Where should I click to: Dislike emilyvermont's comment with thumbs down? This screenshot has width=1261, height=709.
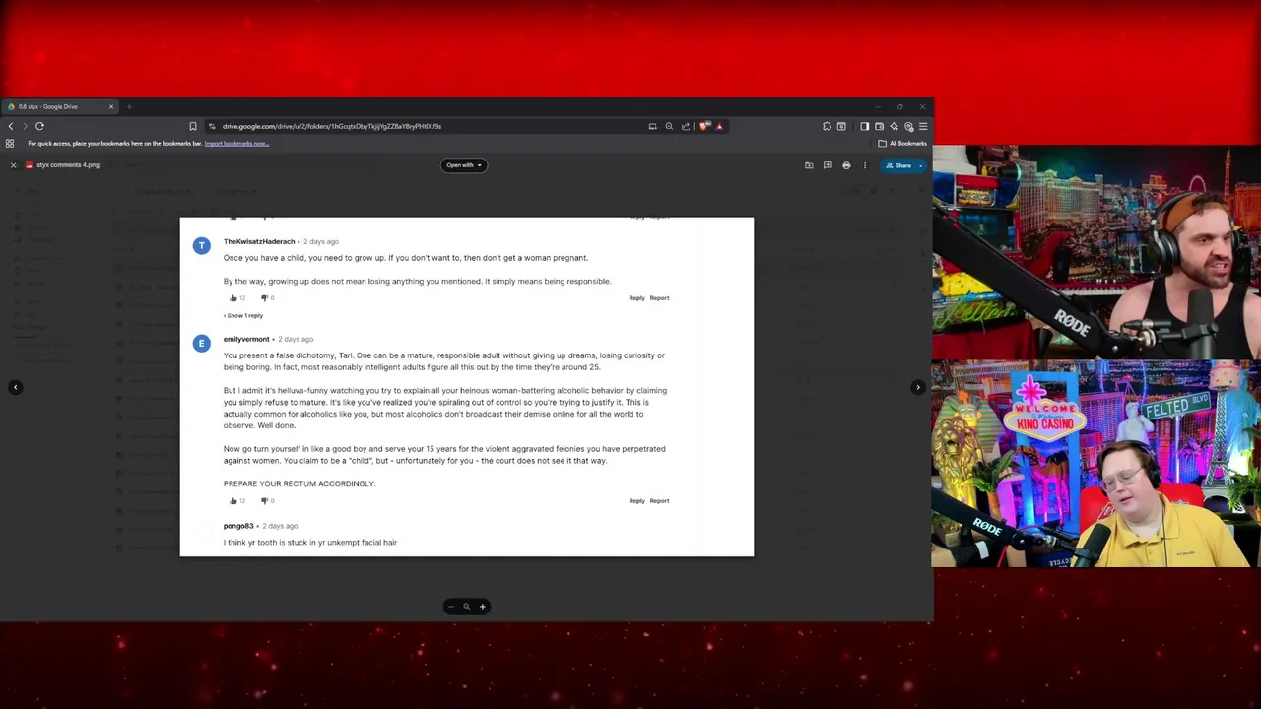click(x=264, y=501)
